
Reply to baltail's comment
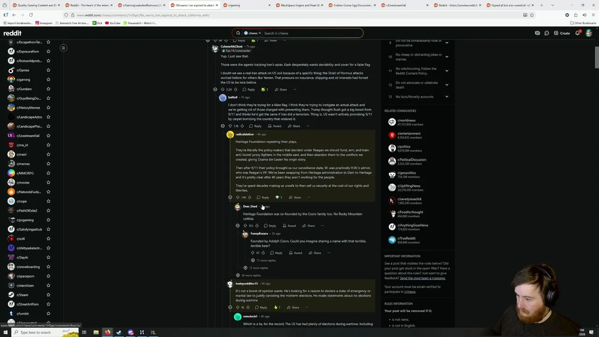coord(256,126)
